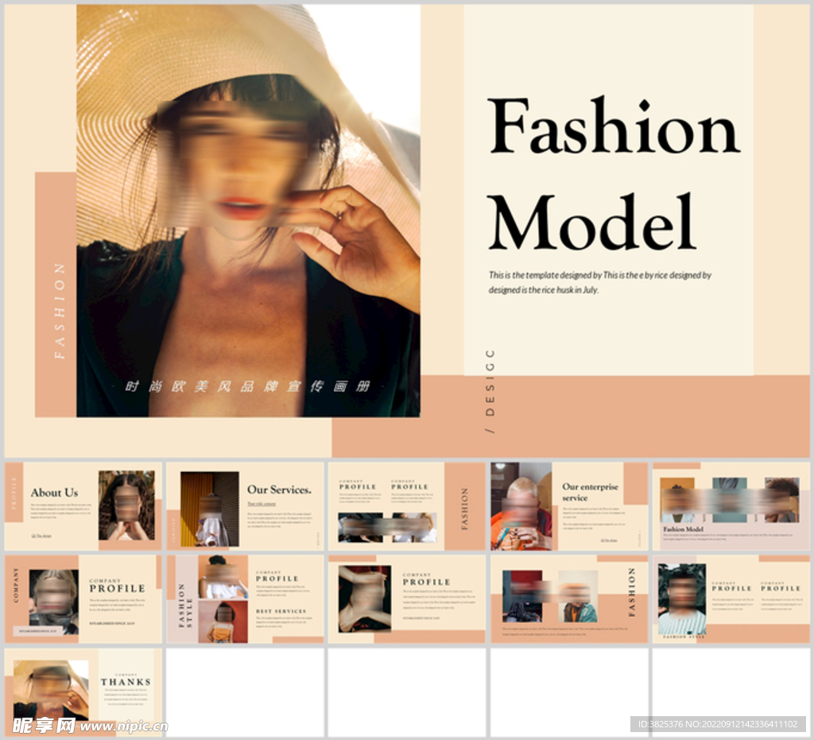Open the three-photo "Fashion Model" slide thumbnail

(731, 506)
